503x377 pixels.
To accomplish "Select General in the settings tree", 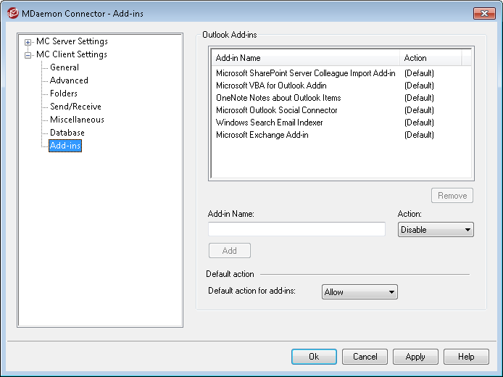I will 65,67.
